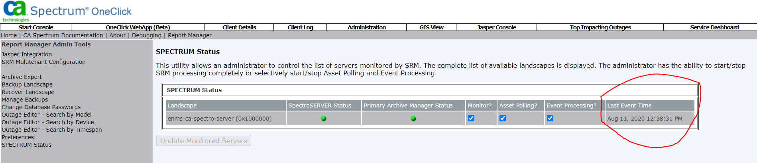Image resolution: width=757 pixels, height=163 pixels.
Task: Toggle the Asset Polling? checkbox
Action: 503,118
